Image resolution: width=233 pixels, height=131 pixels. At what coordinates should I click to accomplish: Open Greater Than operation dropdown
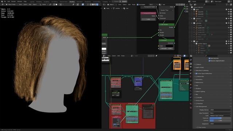point(167,10)
